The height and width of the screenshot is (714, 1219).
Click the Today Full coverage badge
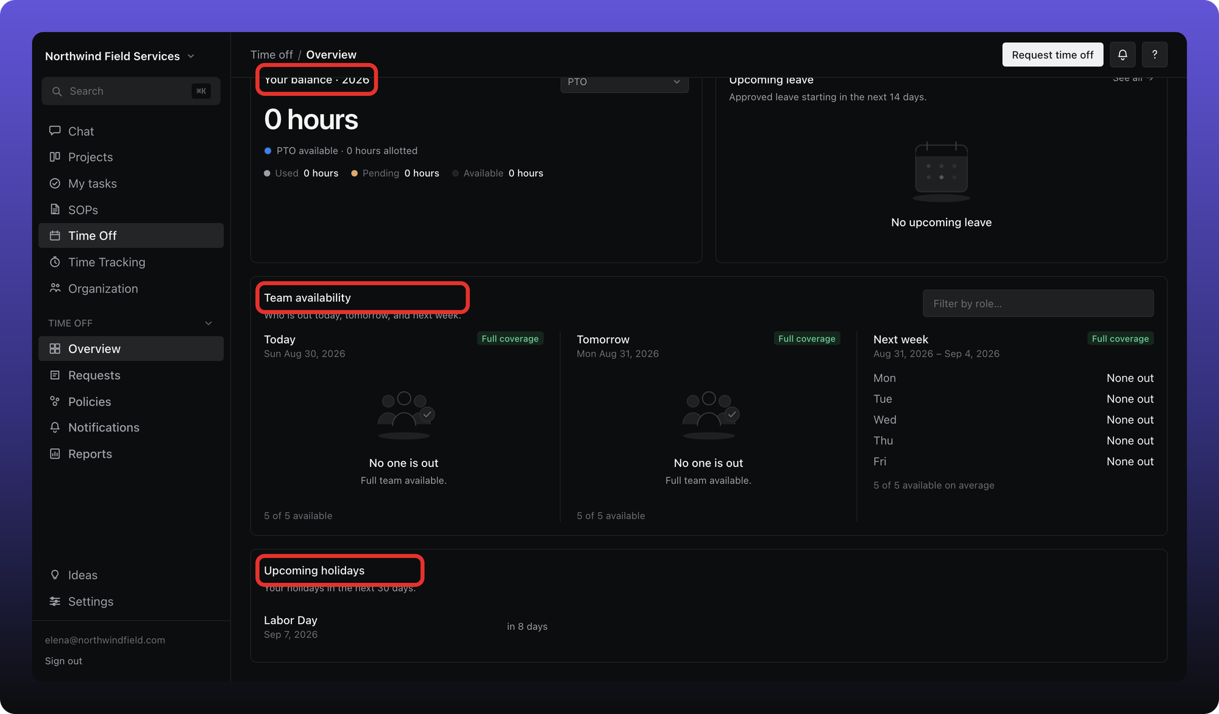pyautogui.click(x=510, y=338)
